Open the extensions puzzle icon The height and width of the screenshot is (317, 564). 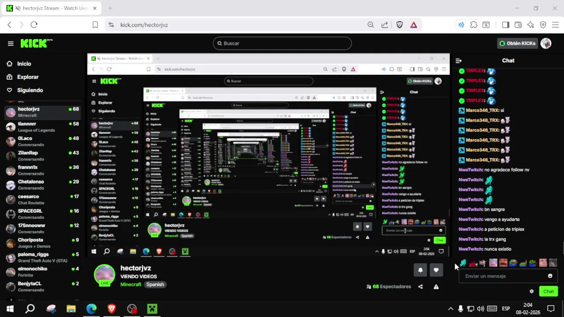(474, 25)
